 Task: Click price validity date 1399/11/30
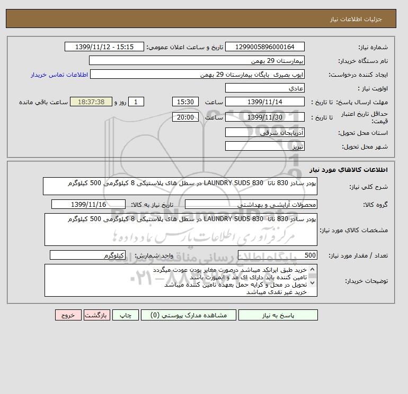click(x=264, y=117)
